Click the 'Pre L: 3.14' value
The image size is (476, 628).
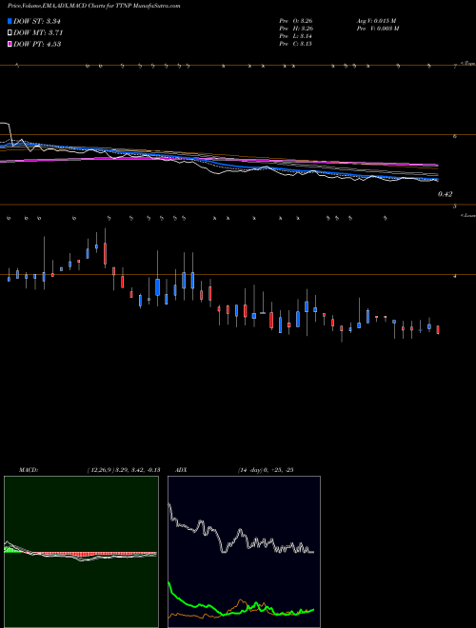click(296, 36)
